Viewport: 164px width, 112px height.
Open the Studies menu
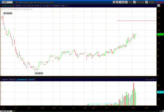click(x=150, y=2)
